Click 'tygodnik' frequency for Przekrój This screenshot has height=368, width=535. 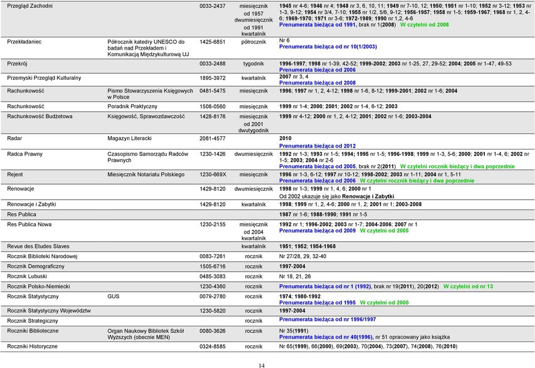254,64
